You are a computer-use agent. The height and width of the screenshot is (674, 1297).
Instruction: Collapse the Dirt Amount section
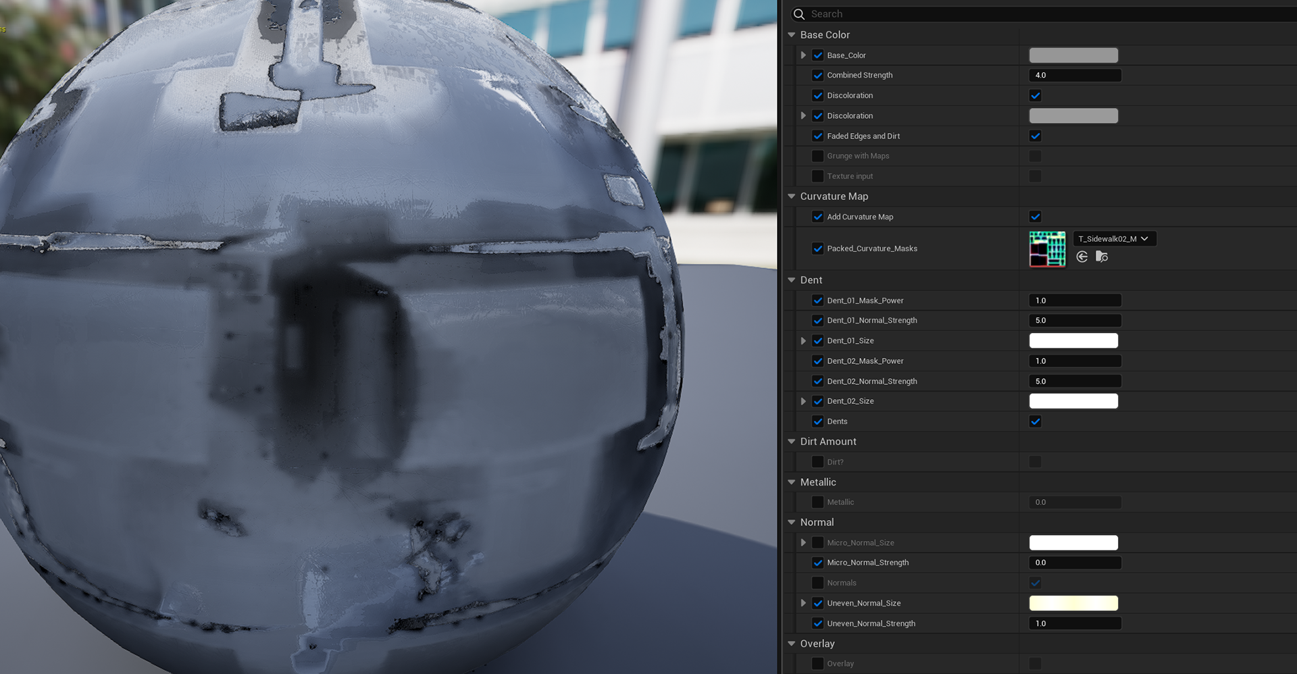(x=792, y=442)
